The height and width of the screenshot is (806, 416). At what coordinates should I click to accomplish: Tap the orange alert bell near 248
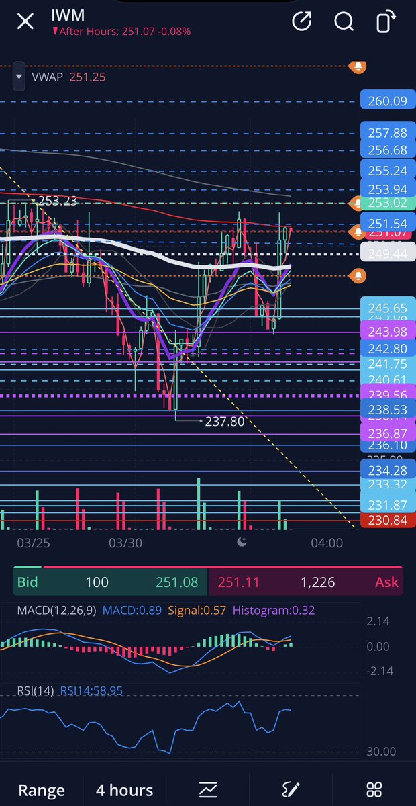click(x=360, y=275)
